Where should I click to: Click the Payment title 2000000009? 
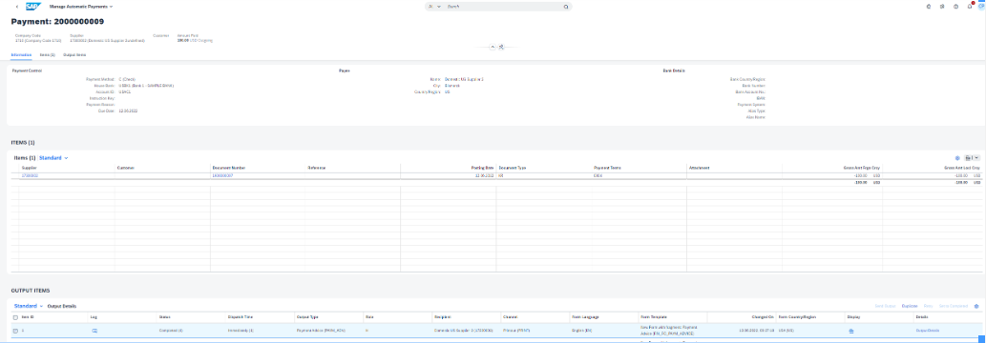(x=57, y=21)
